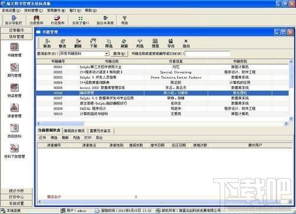296x214 pixels.
Task: Click the book name or ISBN search field
Action: pos(208,53)
